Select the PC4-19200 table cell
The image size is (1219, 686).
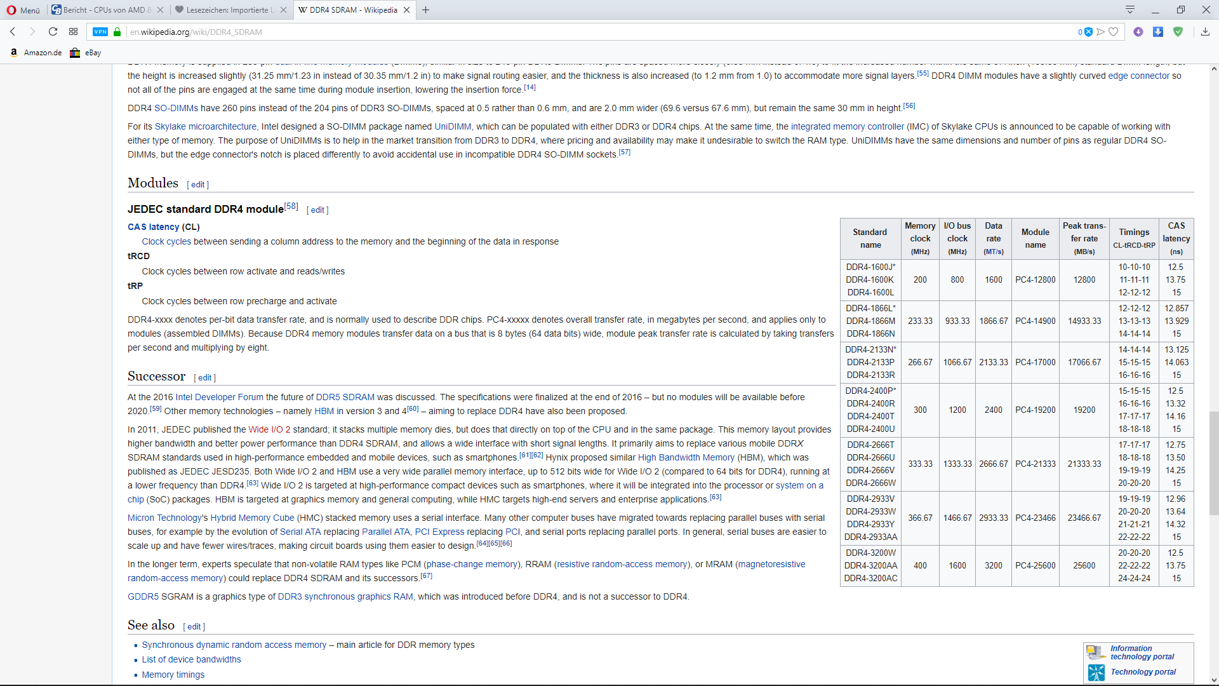coord(1036,410)
